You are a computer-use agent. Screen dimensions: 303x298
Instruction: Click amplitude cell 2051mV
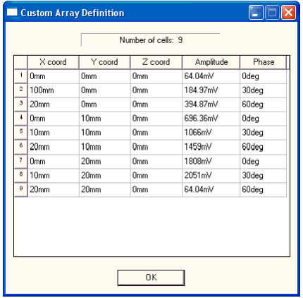point(211,176)
